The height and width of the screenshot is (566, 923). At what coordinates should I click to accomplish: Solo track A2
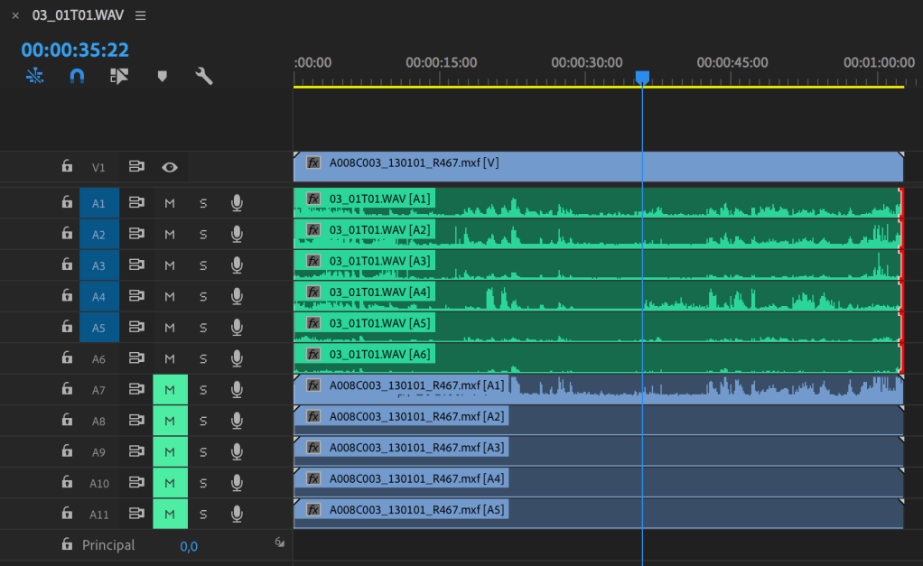203,235
